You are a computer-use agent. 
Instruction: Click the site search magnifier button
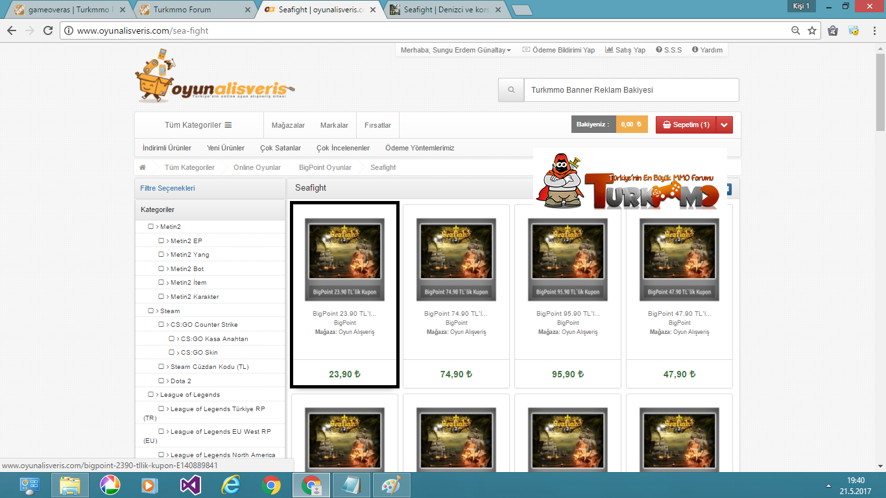tap(511, 90)
